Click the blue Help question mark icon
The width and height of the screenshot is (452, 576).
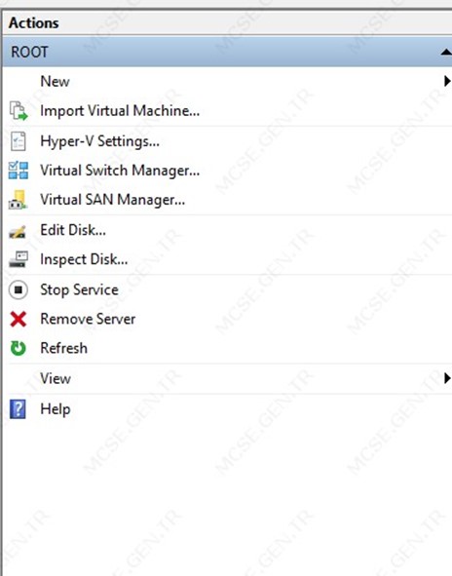pos(18,409)
